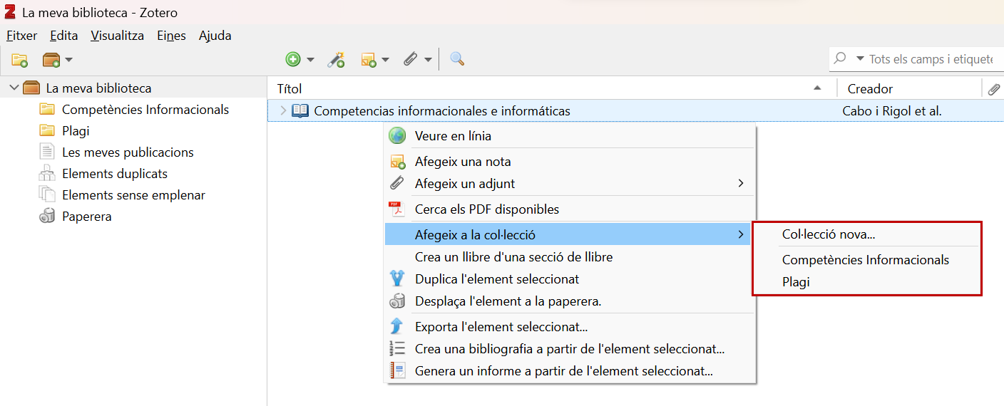
Task: Select the Plagi collection in sidebar
Action: click(76, 131)
